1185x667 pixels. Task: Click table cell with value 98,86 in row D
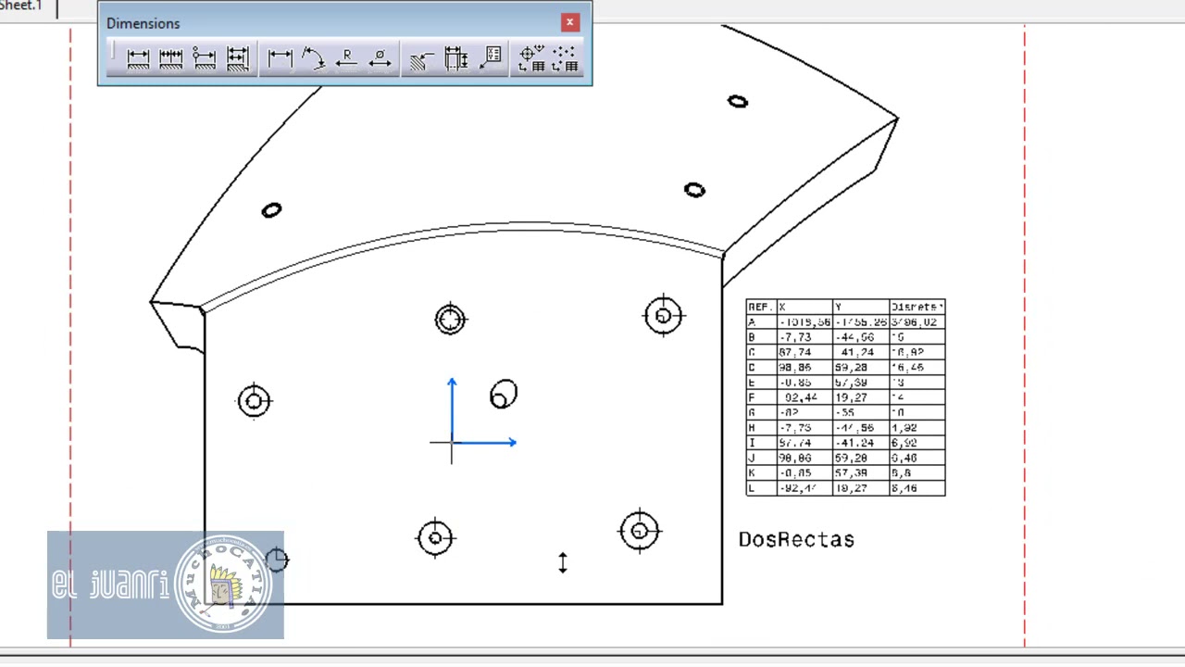click(x=805, y=367)
